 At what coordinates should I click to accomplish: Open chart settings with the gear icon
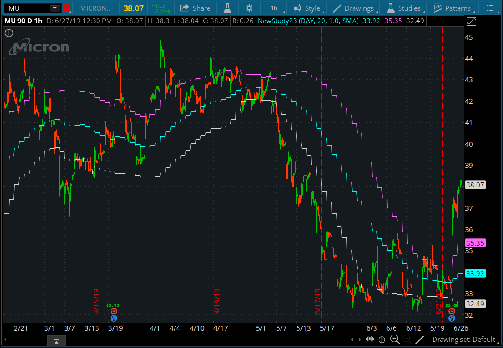249,8
